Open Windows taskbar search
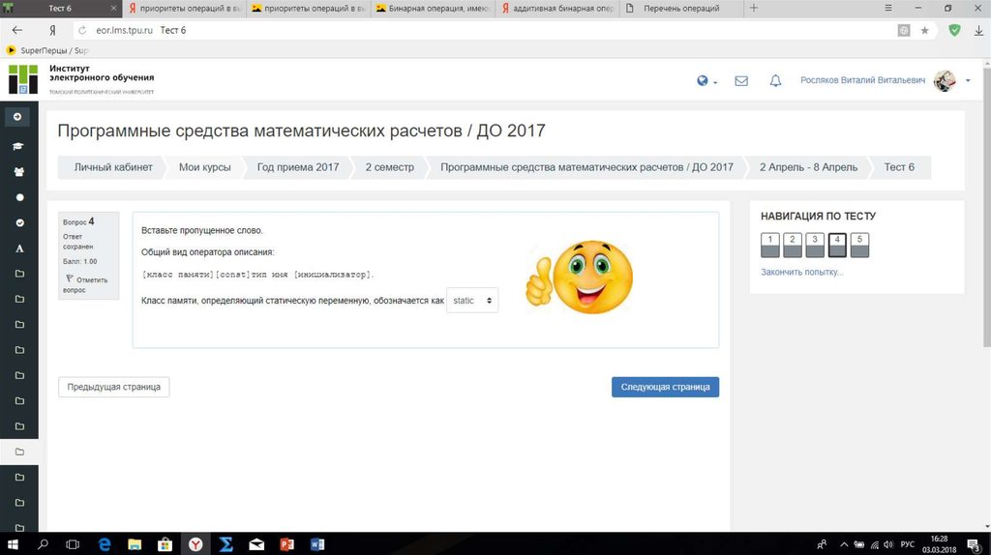Image resolution: width=991 pixels, height=555 pixels. [43, 544]
